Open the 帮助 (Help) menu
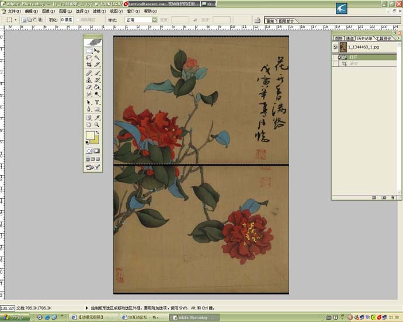The height and width of the screenshot is (322, 403). (x=150, y=11)
